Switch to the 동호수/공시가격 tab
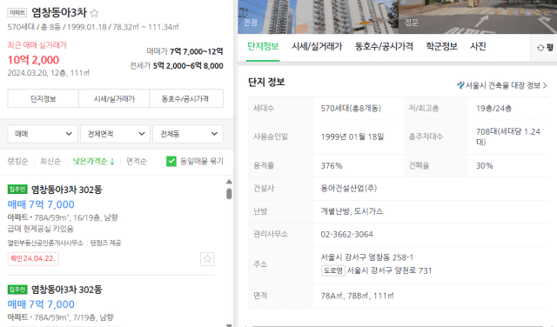 tap(384, 46)
